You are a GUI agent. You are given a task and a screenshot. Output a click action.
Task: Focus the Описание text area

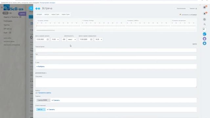pyautogui.click(x=116, y=83)
